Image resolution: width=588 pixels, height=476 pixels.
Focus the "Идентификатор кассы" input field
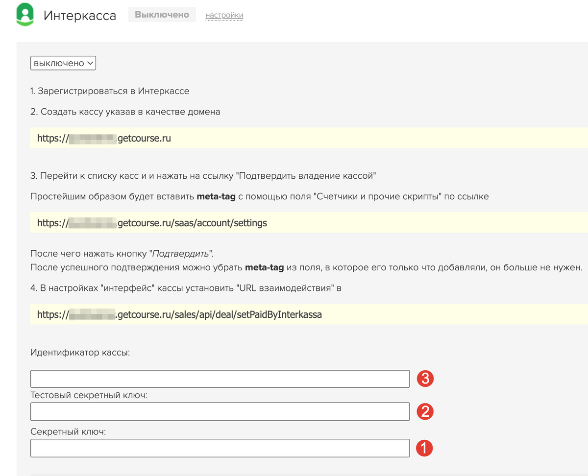[220, 379]
